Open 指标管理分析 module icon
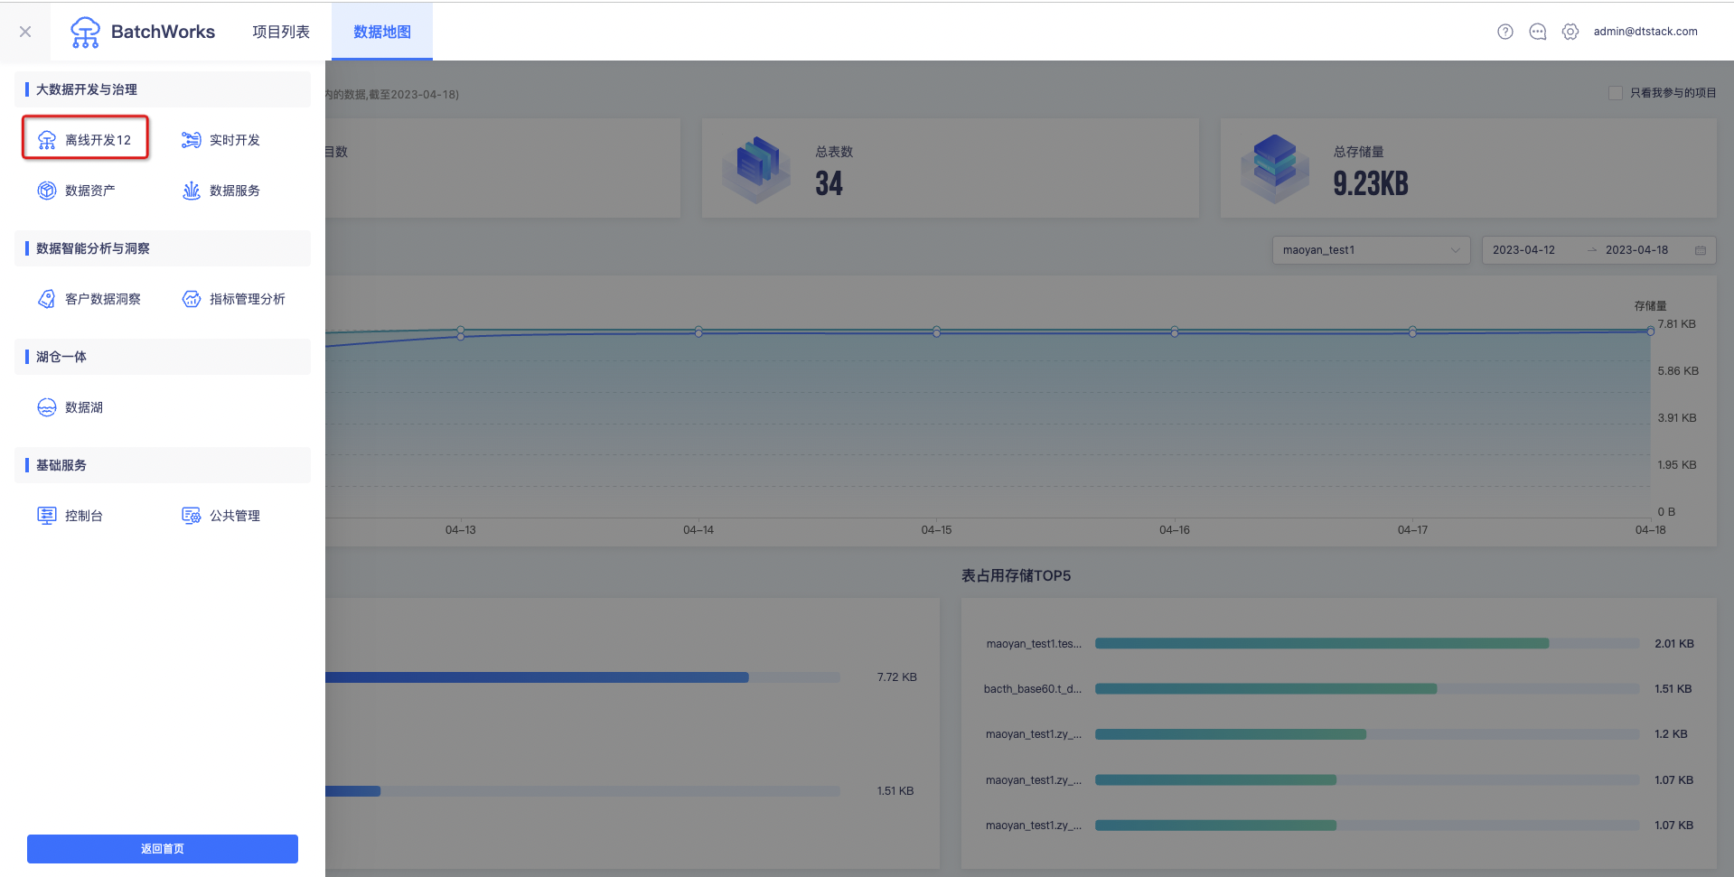This screenshot has width=1734, height=877. point(192,299)
